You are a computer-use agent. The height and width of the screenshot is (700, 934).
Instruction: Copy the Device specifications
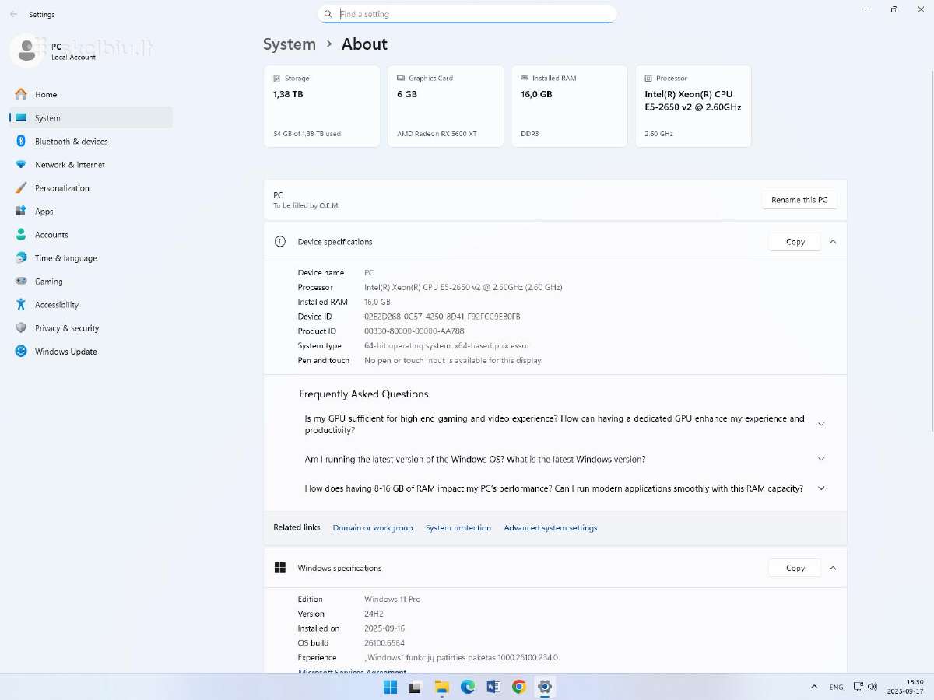pyautogui.click(x=795, y=242)
